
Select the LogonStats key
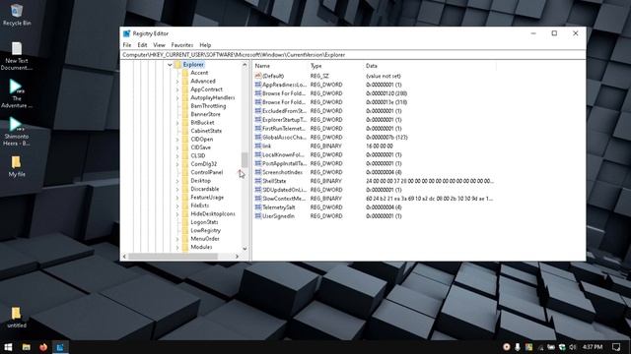[204, 222]
